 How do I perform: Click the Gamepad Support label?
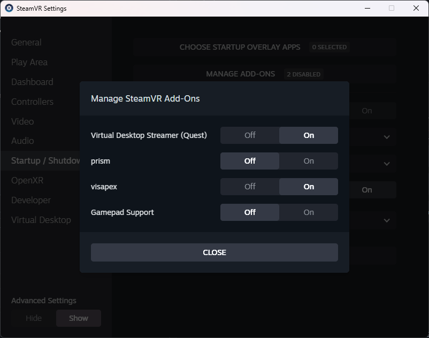click(x=122, y=212)
